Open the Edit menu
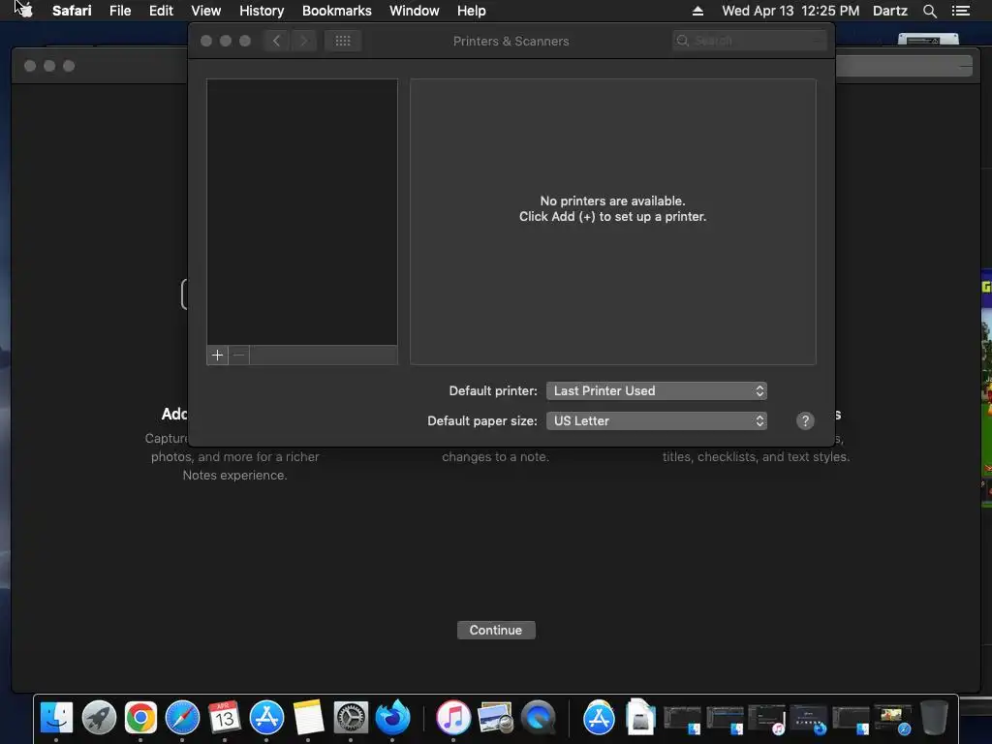Viewport: 992px width, 744px height. (x=161, y=11)
